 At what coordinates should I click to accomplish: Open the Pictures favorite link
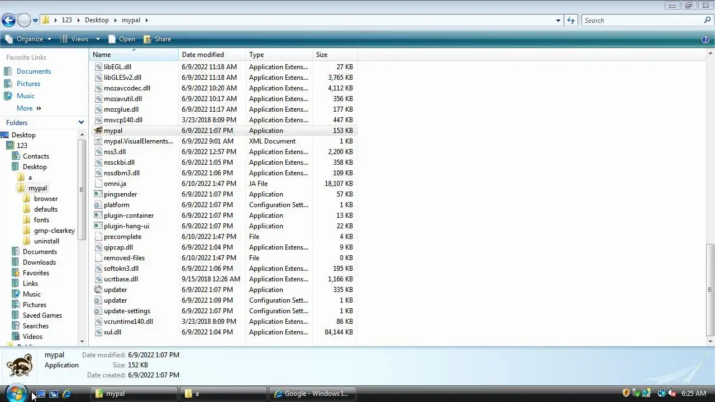coord(28,84)
